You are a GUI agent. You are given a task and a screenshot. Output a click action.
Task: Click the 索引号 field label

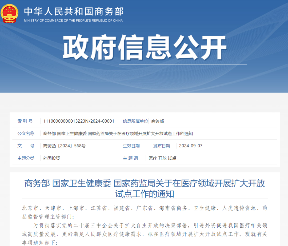[25, 121]
